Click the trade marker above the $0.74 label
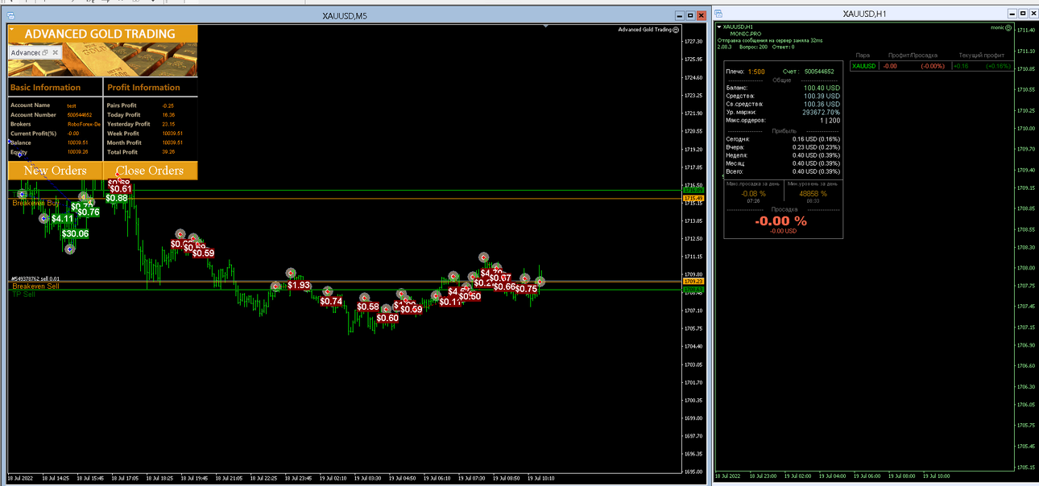This screenshot has width=1039, height=486. [x=328, y=291]
